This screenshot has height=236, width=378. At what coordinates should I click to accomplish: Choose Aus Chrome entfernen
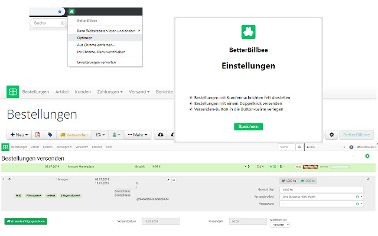105,45
